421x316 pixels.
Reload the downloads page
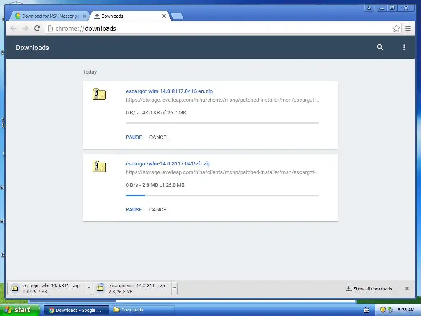pos(37,28)
